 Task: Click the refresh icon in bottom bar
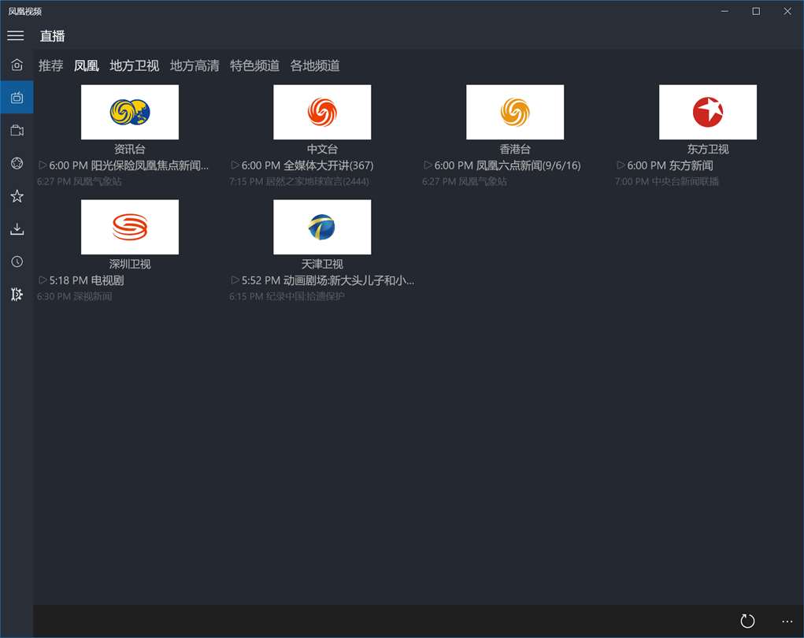tap(747, 621)
